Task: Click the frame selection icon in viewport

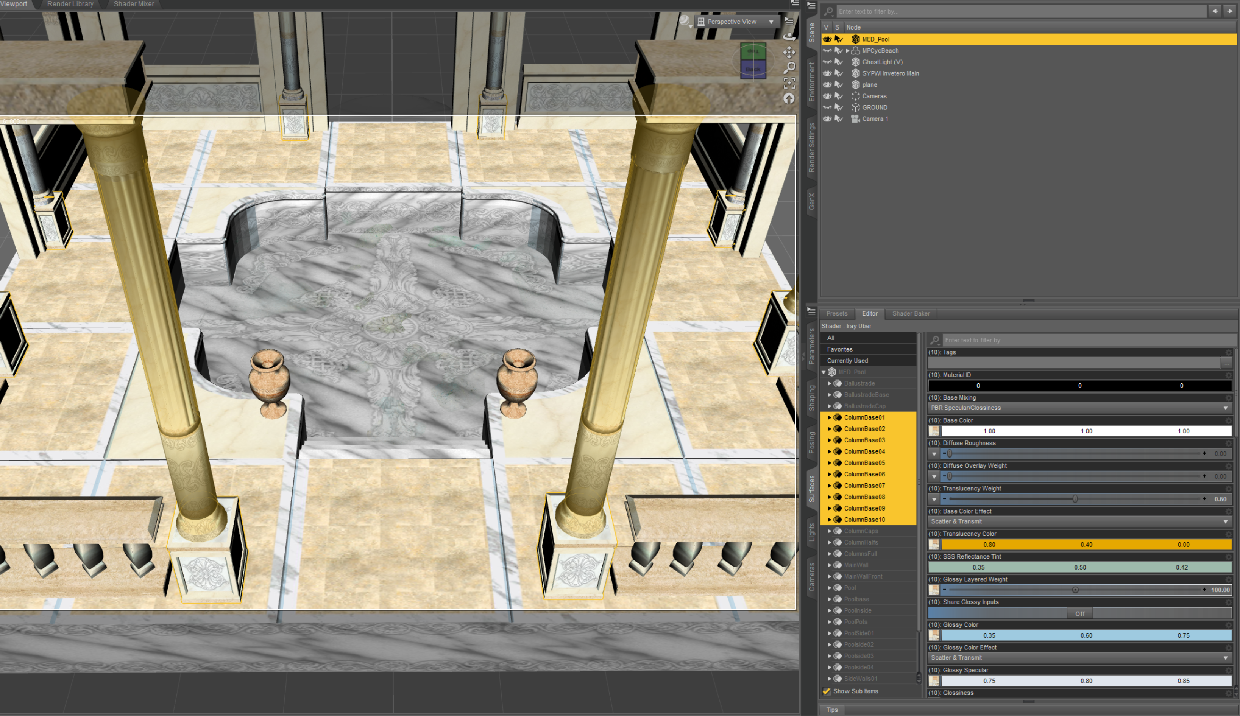Action: pyautogui.click(x=789, y=83)
